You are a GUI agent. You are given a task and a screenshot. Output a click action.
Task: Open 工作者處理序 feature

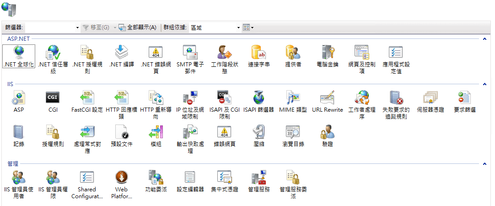[x=362, y=104]
